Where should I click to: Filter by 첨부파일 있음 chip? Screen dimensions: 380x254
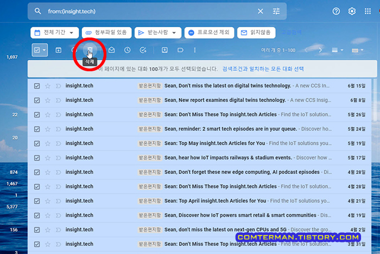pos(106,33)
